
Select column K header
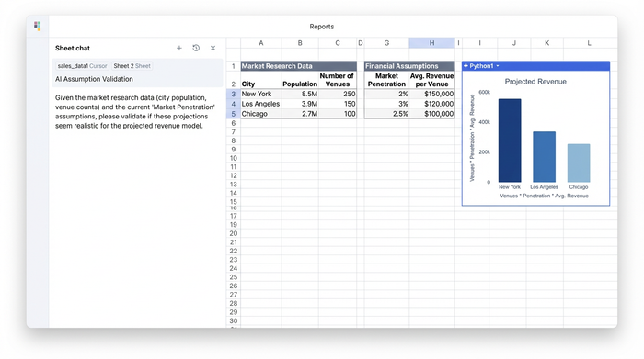(547, 43)
